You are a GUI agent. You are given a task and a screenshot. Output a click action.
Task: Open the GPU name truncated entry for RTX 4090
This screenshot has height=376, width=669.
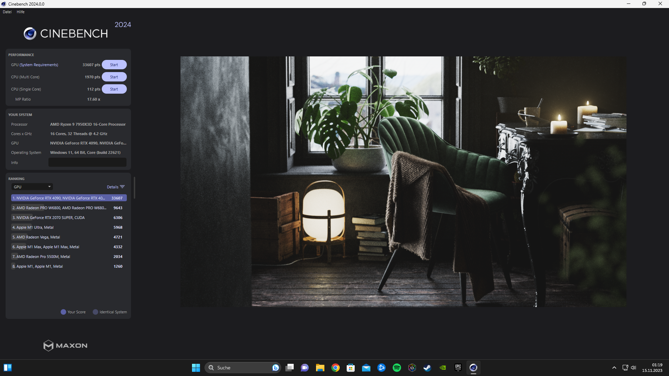pyautogui.click(x=59, y=198)
